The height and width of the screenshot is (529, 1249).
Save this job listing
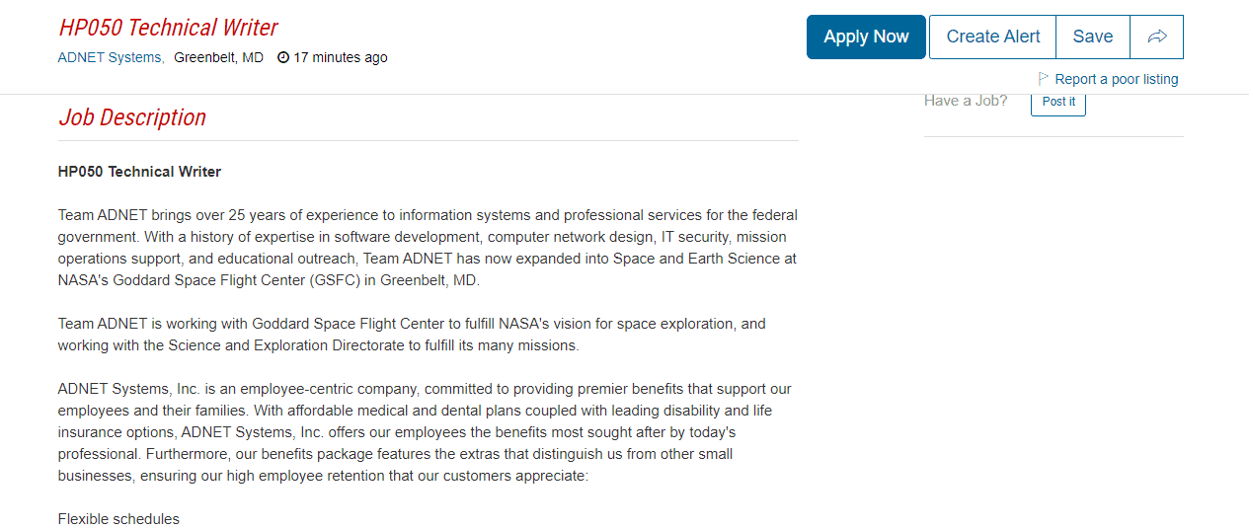(1092, 38)
